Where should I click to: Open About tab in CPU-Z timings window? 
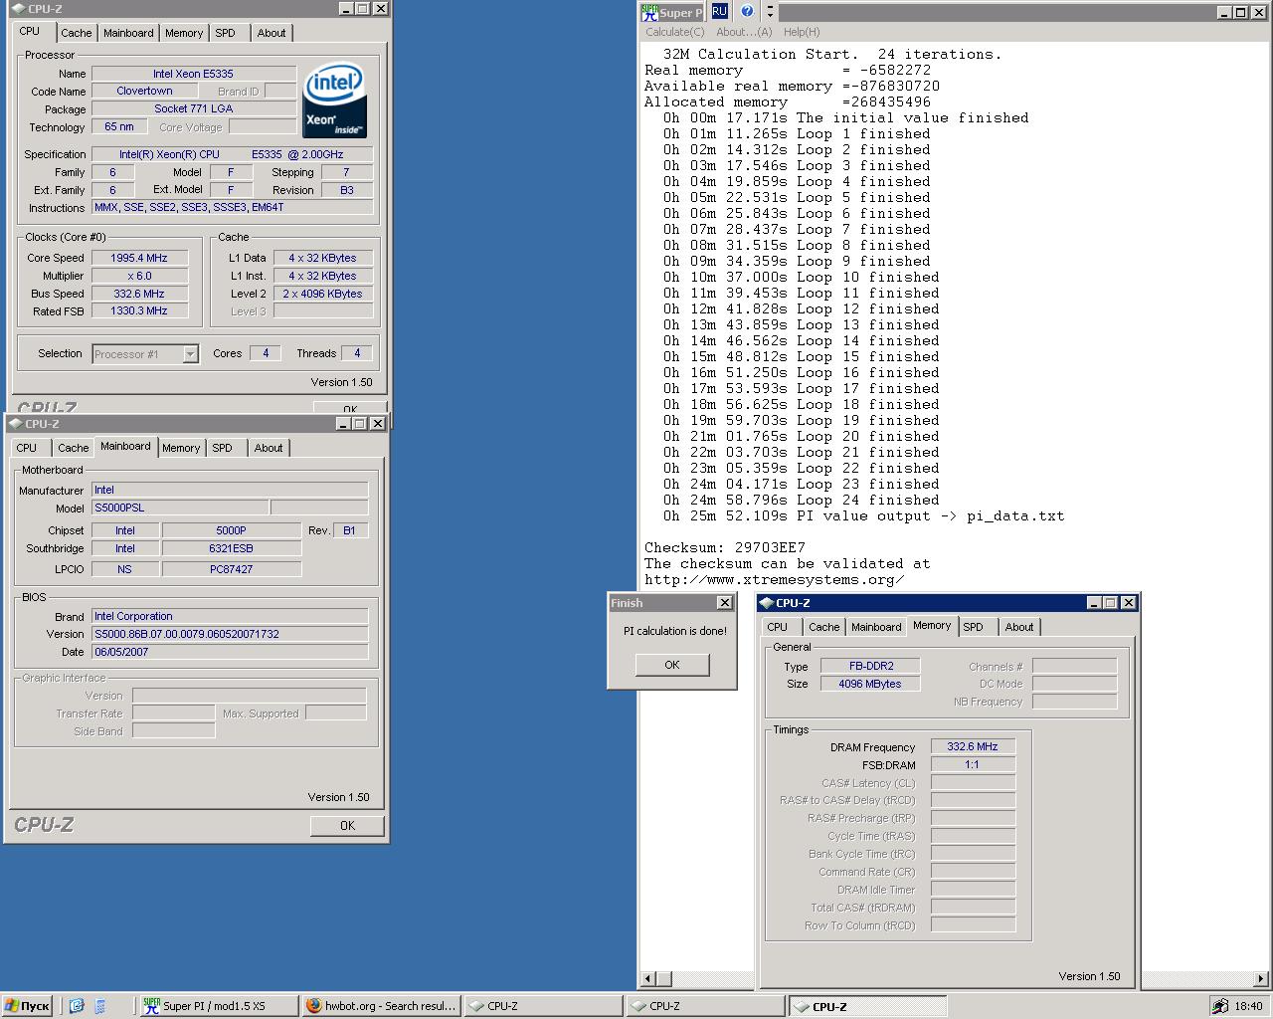click(x=1019, y=627)
